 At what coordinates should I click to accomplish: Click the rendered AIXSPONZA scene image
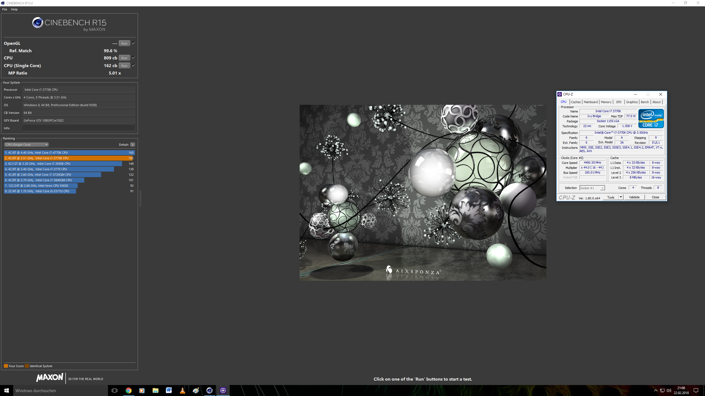click(x=423, y=193)
